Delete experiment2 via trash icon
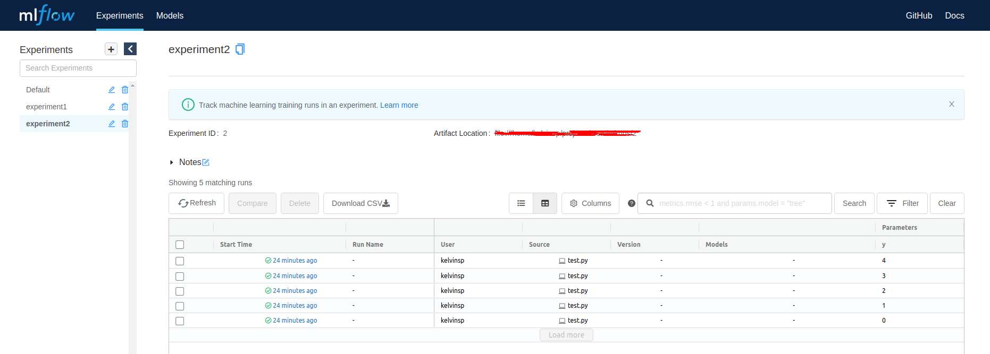The image size is (990, 354). click(125, 124)
